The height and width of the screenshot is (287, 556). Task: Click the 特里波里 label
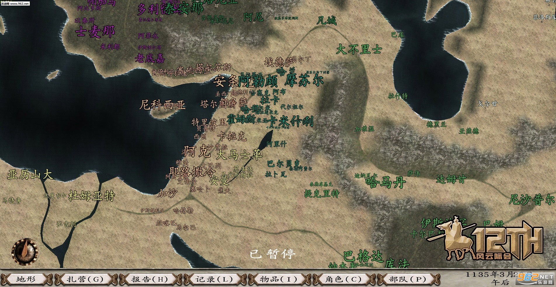209,122
